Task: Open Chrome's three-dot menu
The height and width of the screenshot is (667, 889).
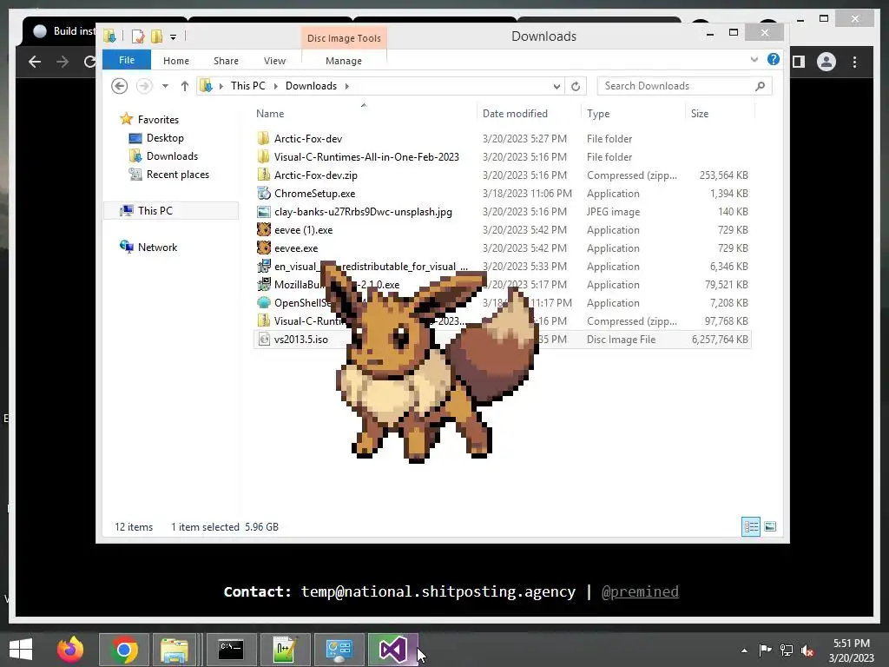Action: click(854, 62)
